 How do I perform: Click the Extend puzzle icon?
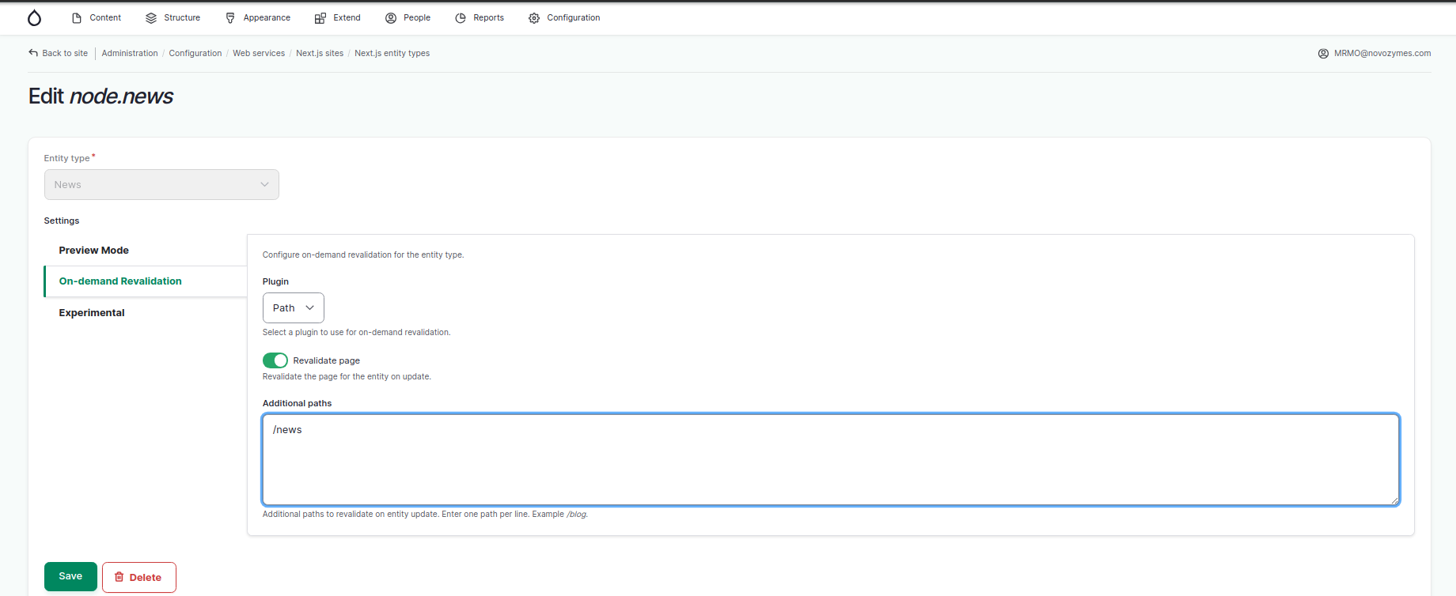(320, 18)
